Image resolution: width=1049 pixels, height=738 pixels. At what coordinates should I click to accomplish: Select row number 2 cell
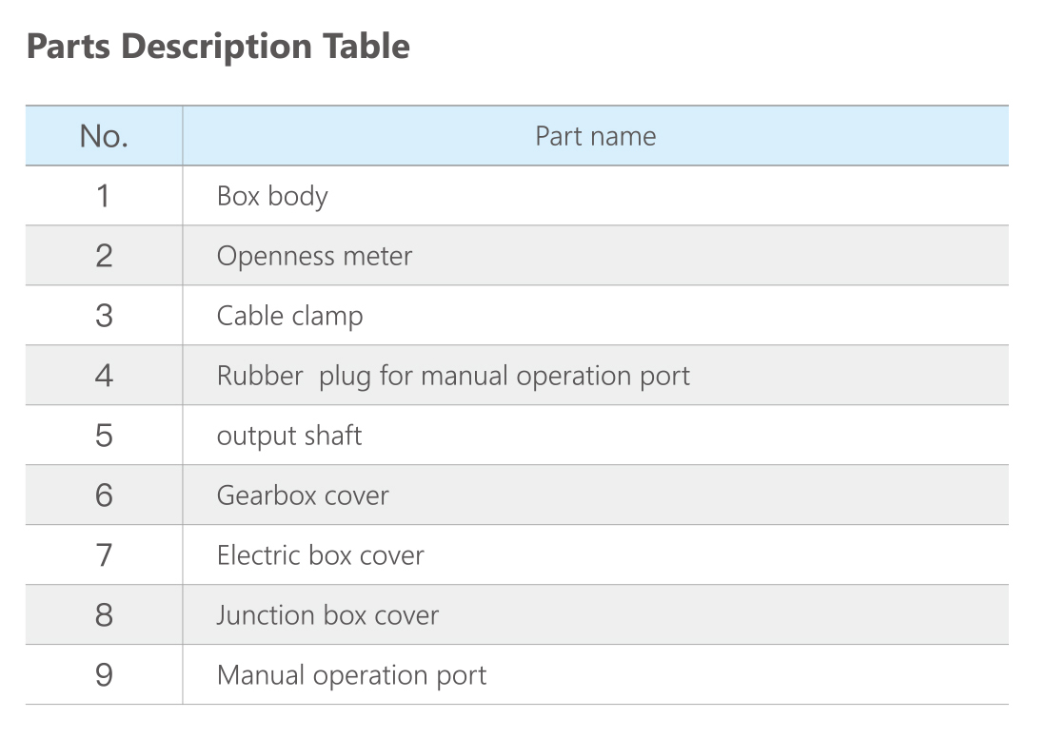pyautogui.click(x=104, y=256)
